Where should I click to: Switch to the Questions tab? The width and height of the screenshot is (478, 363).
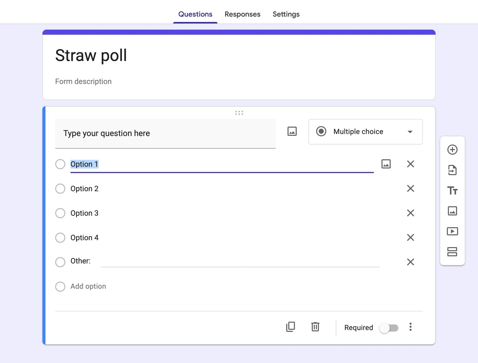point(195,14)
